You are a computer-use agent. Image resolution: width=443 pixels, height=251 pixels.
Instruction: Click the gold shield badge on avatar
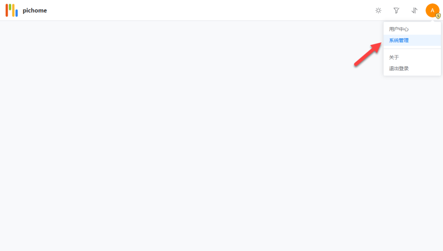click(438, 16)
